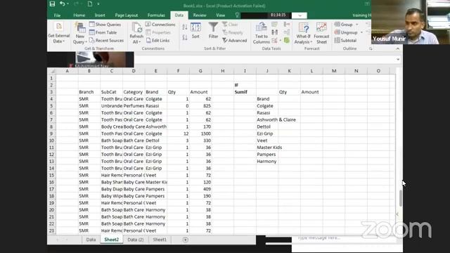Switch to Formulas tab
450x253 pixels.
click(156, 15)
